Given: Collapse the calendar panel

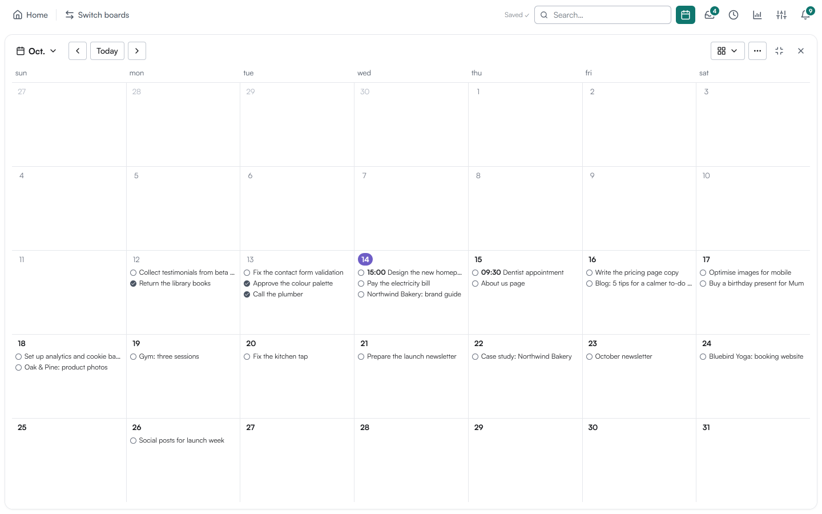Looking at the screenshot, I should click(779, 51).
